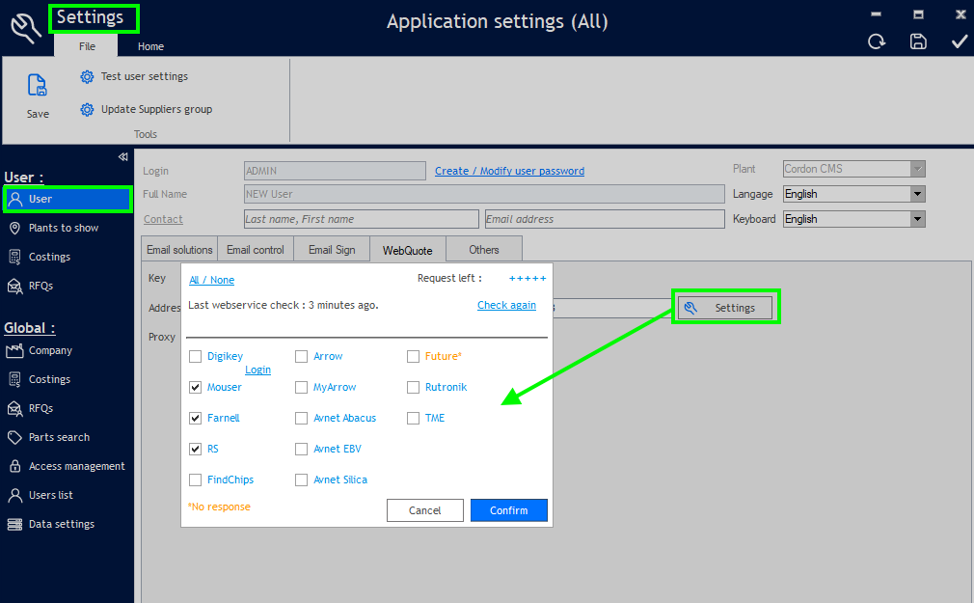The height and width of the screenshot is (603, 974).
Task: Click the Save icon in the ribbon
Action: 38,86
